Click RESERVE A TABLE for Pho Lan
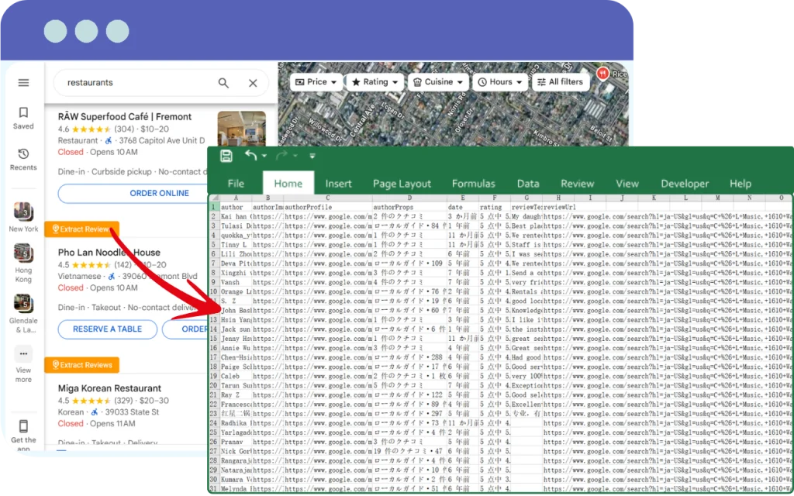 click(x=107, y=329)
